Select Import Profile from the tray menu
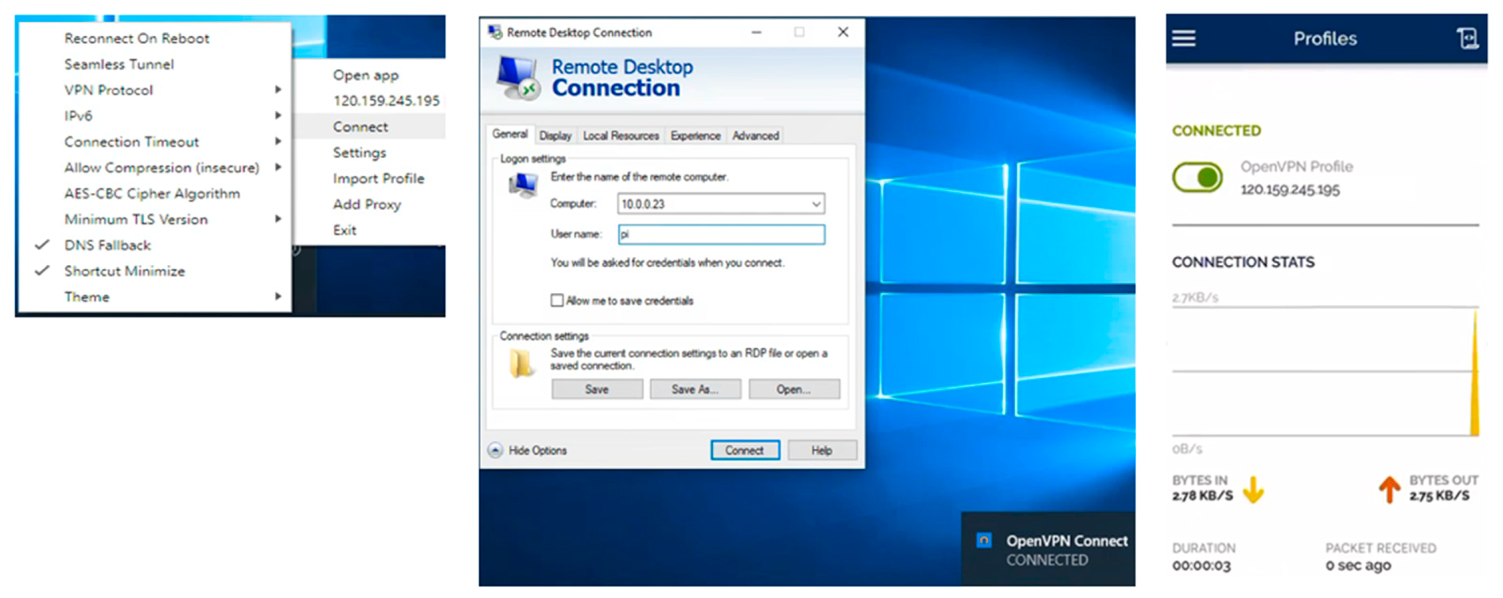Viewport: 1503px width, 598px height. pos(378,178)
